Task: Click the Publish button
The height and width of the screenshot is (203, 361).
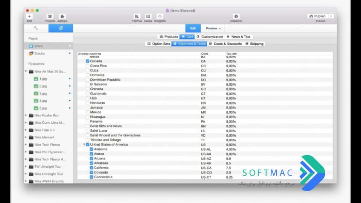Action: tap(318, 16)
